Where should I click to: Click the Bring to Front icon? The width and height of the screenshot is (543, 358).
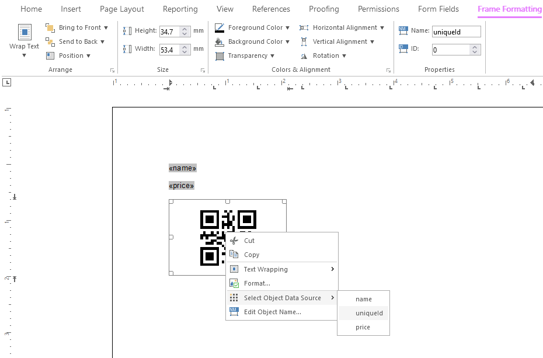click(x=50, y=27)
